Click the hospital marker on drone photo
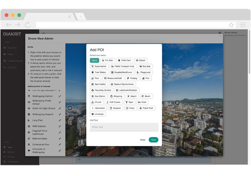 click(177, 103)
